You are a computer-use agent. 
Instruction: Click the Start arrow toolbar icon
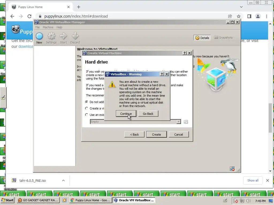click(x=63, y=38)
